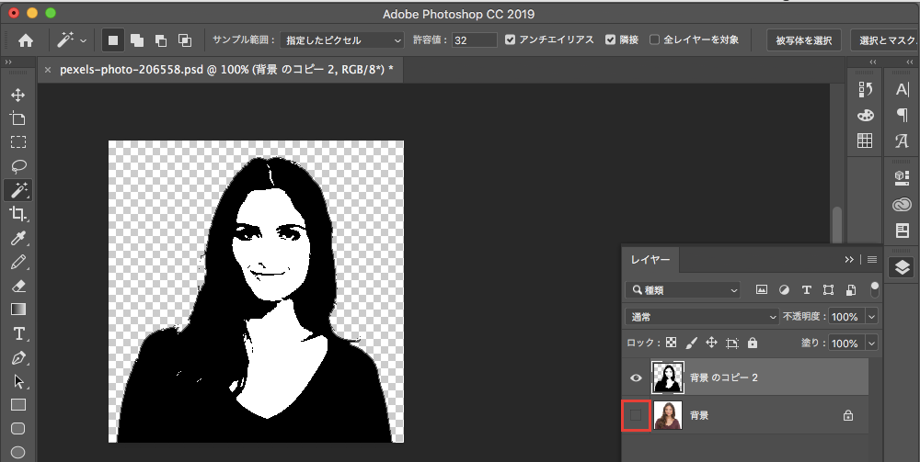Expand the 不透明度 opacity dropdown arrow
This screenshot has width=920, height=462.
coord(871,316)
